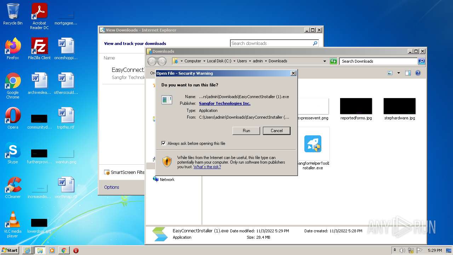This screenshot has height=255, width=453.
Task: Refresh the Downloads folder address bar
Action: (333, 61)
